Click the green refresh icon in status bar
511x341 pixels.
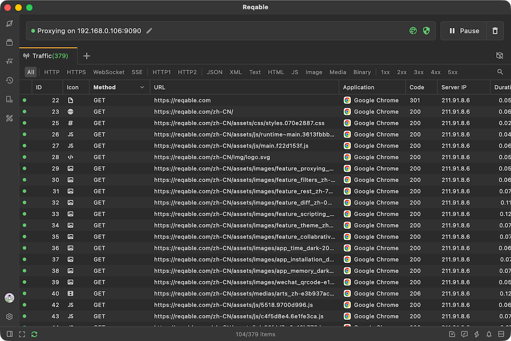tap(34, 334)
